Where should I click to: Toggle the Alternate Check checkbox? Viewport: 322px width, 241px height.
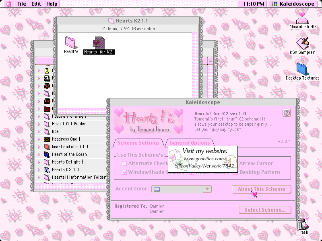[x=124, y=163]
